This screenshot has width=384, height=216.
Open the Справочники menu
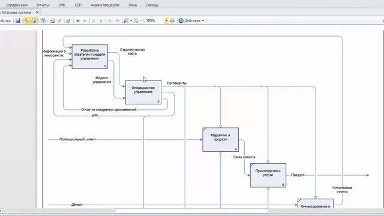(17, 5)
